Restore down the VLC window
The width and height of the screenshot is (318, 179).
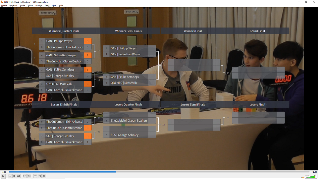pos(306,2)
